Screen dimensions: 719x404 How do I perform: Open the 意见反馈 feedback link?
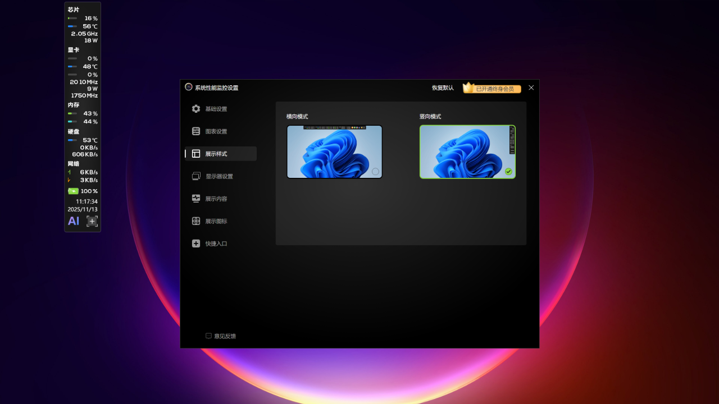tap(225, 336)
